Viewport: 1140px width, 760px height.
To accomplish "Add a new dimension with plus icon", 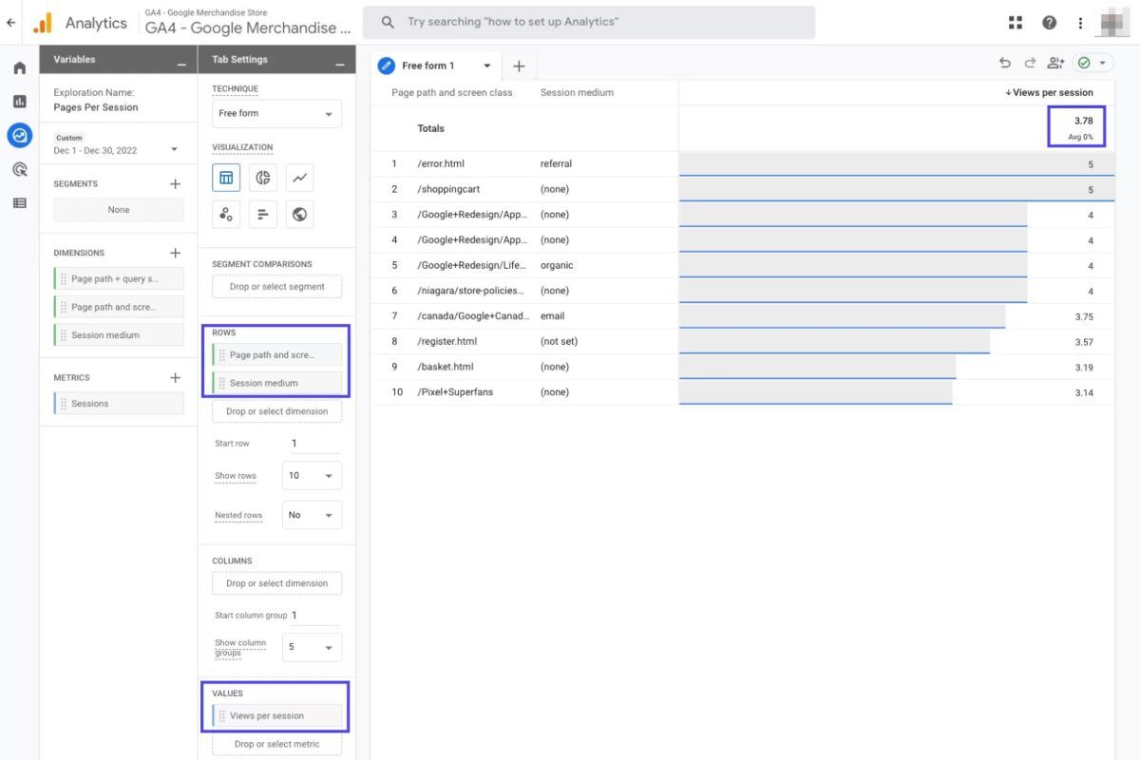I will (175, 253).
